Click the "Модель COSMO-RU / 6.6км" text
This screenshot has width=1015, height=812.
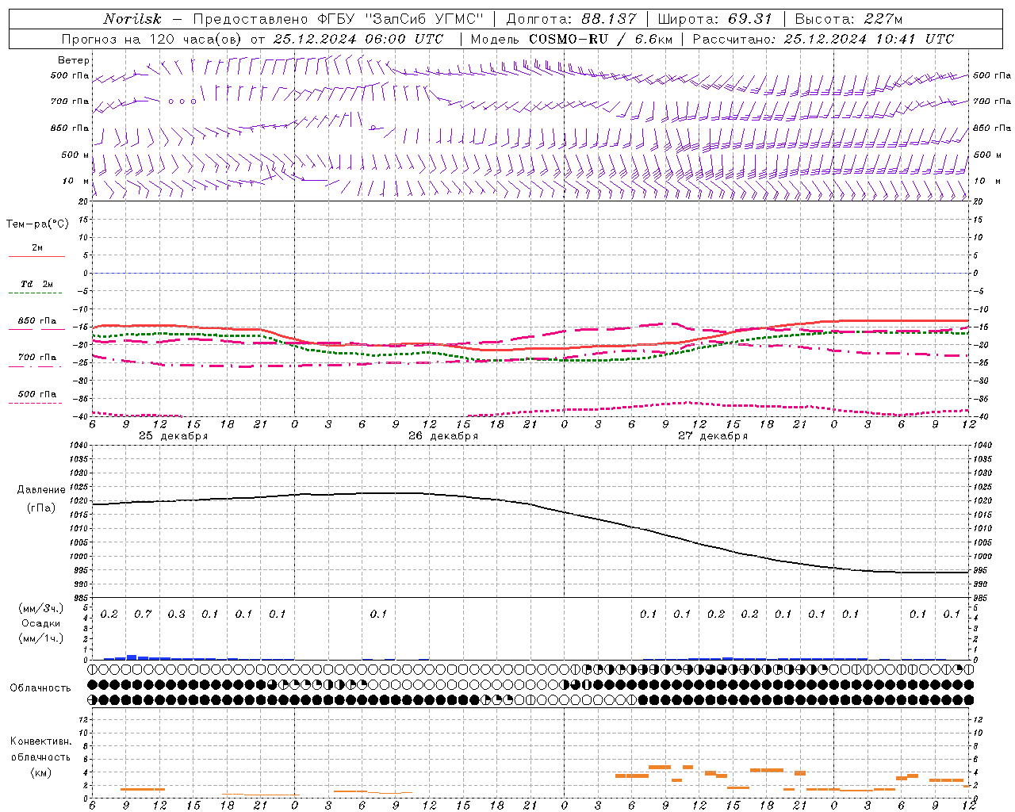tap(572, 39)
